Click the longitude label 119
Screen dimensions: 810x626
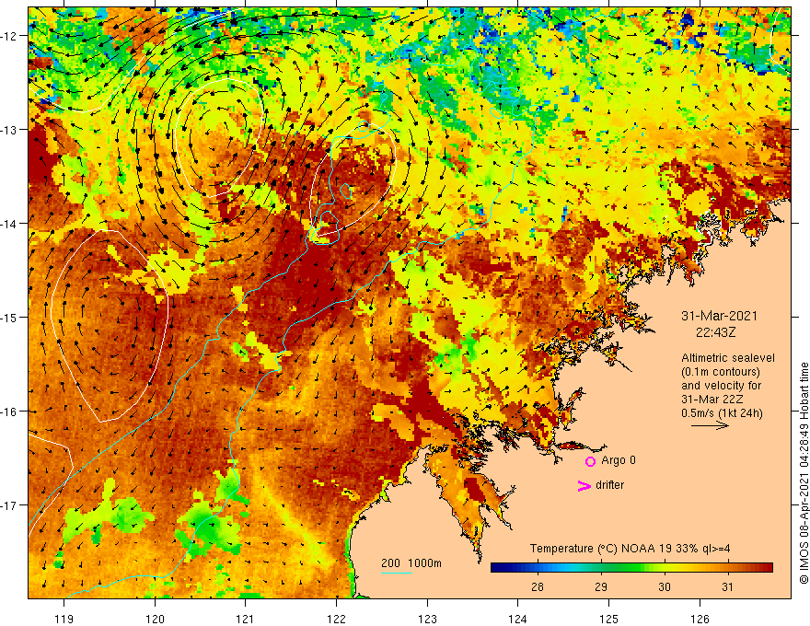[64, 619]
